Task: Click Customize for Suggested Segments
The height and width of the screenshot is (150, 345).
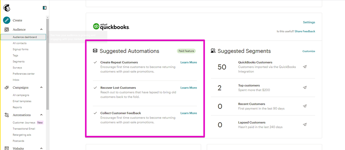Action: click(309, 51)
